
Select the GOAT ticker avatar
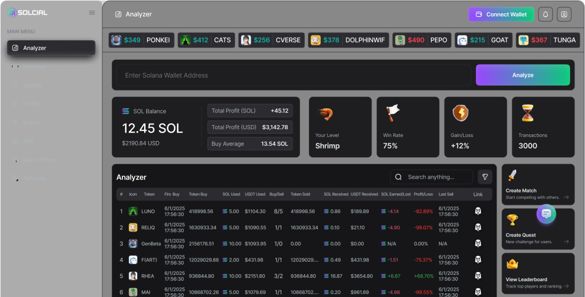(462, 40)
